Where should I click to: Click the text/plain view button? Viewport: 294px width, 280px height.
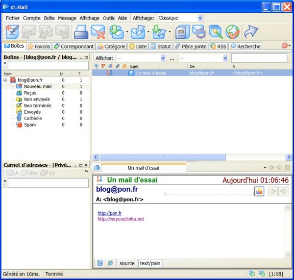[150, 263]
